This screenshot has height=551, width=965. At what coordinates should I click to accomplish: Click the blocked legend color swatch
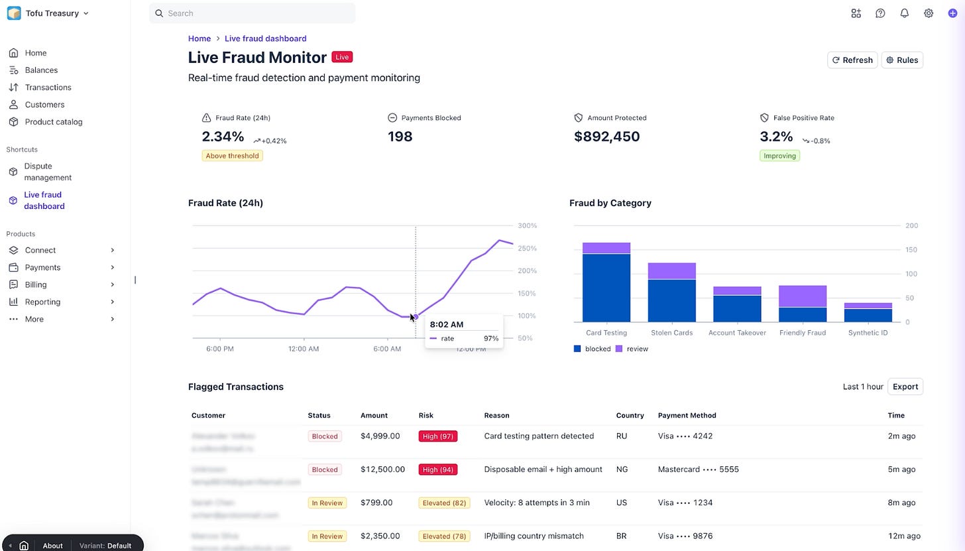pos(577,349)
